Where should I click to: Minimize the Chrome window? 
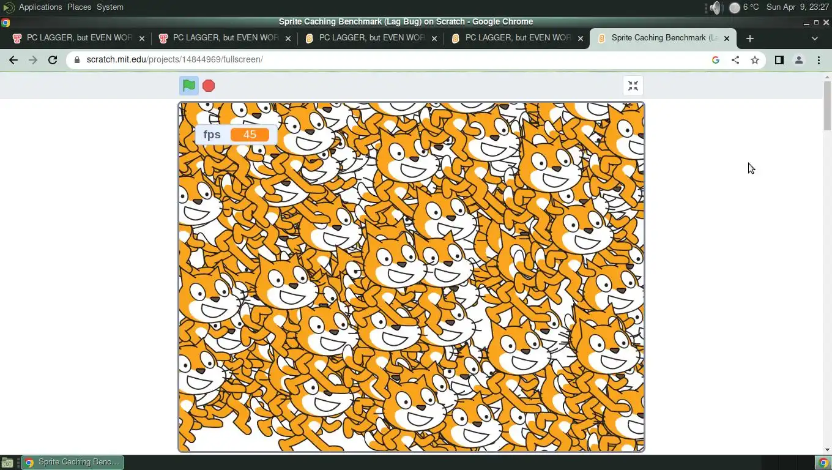click(x=806, y=22)
